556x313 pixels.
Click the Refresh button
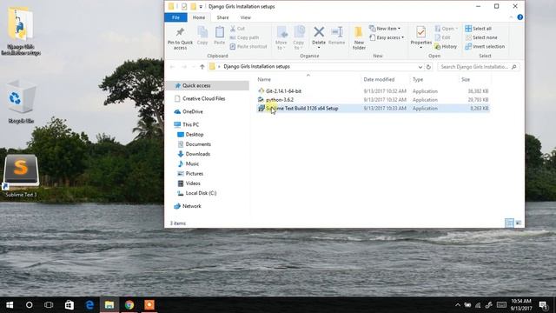coord(428,67)
